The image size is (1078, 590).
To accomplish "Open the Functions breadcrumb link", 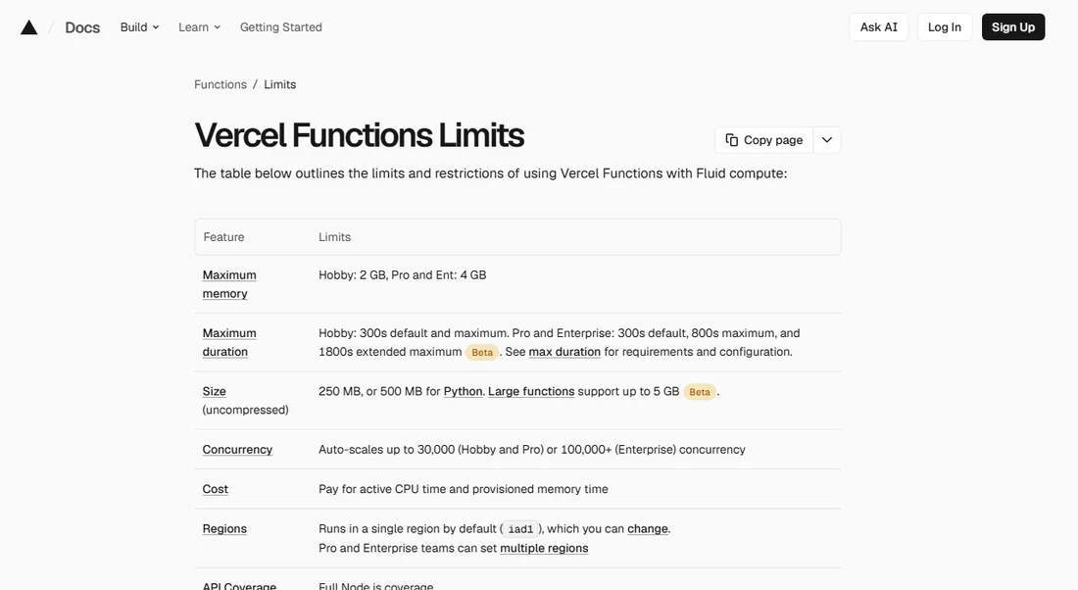I will tap(220, 84).
